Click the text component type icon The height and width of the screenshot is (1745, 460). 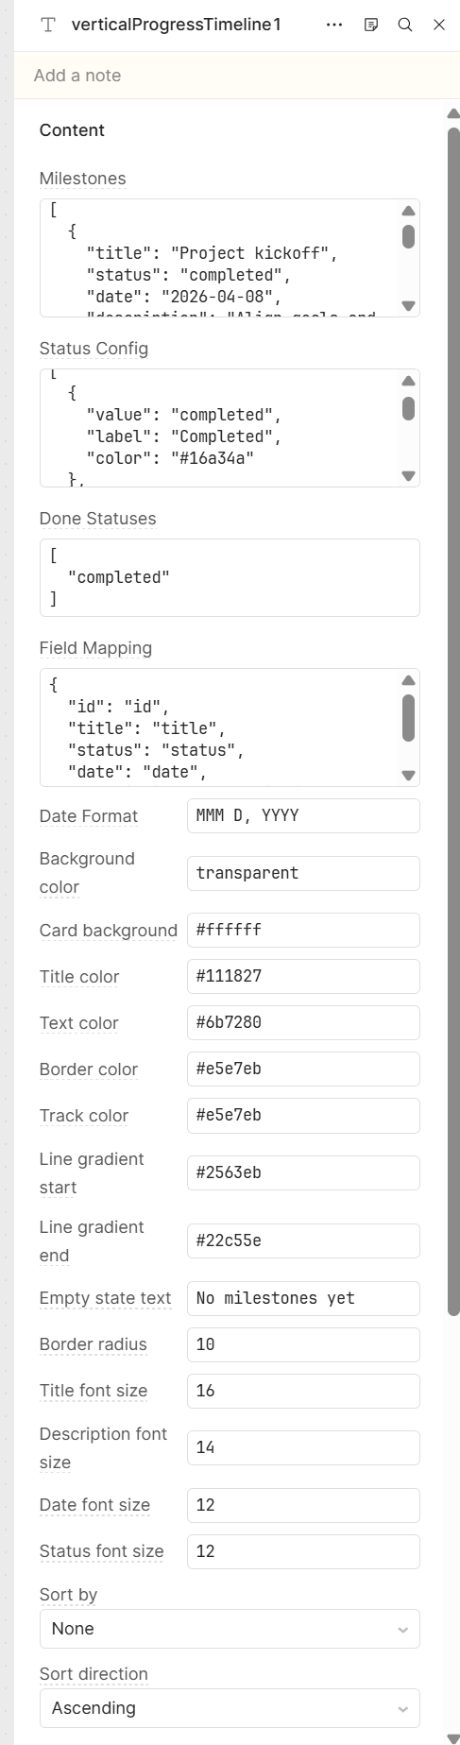click(48, 26)
